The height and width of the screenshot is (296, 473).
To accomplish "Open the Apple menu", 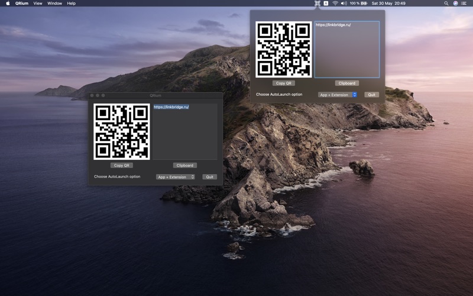I will click(8, 4).
